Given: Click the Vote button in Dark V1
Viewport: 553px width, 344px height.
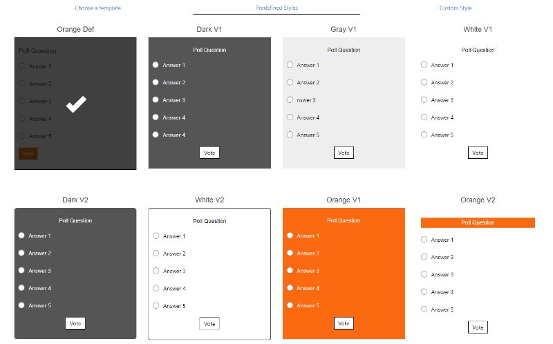Looking at the screenshot, I should [209, 153].
